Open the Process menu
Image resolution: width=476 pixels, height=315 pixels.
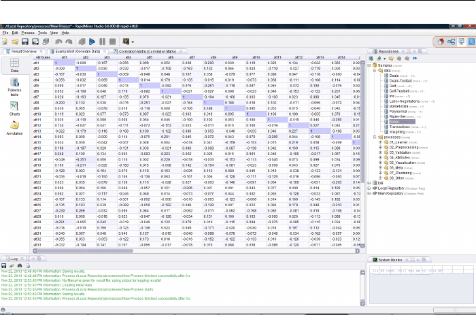(27, 32)
